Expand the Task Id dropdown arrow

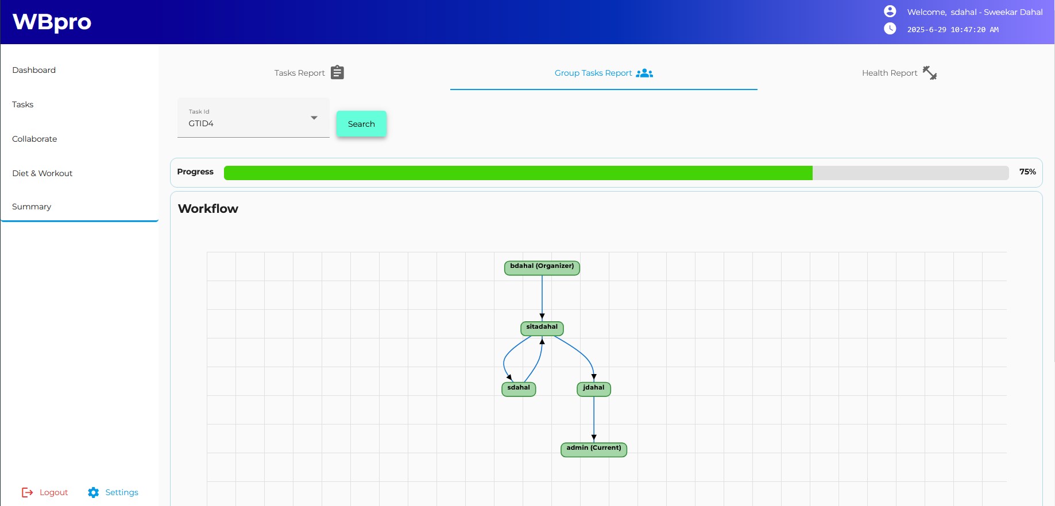(314, 118)
